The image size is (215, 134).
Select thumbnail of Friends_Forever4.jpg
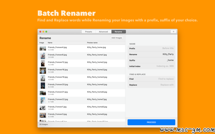click(x=43, y=48)
